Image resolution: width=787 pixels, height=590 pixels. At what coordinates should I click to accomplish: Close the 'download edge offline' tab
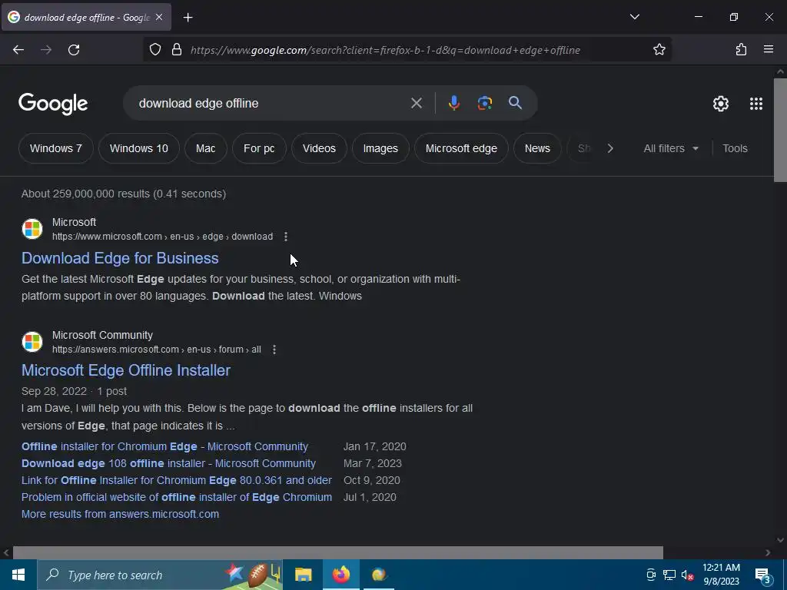[x=159, y=17]
